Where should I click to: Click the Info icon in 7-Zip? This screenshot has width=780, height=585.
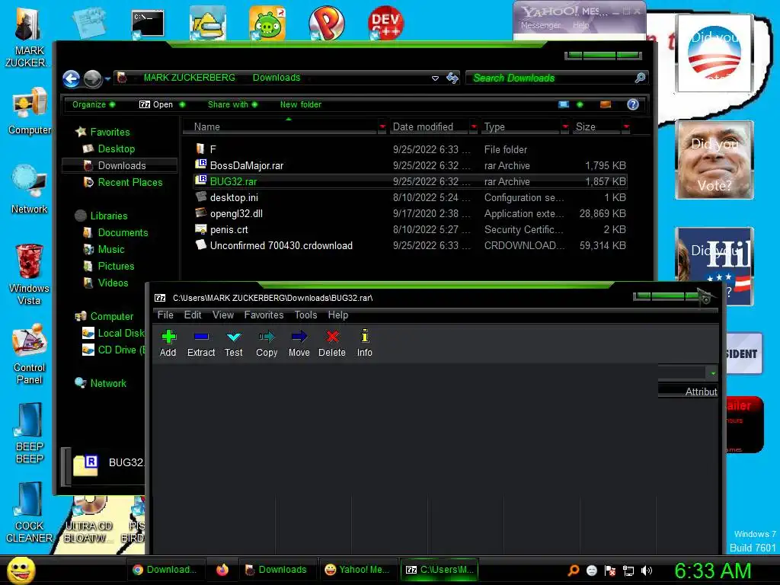pyautogui.click(x=365, y=336)
